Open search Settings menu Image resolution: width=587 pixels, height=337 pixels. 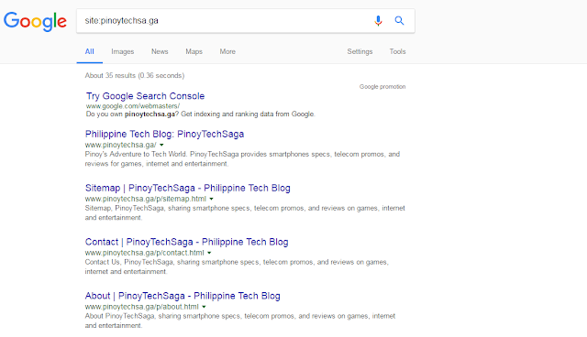(x=360, y=51)
